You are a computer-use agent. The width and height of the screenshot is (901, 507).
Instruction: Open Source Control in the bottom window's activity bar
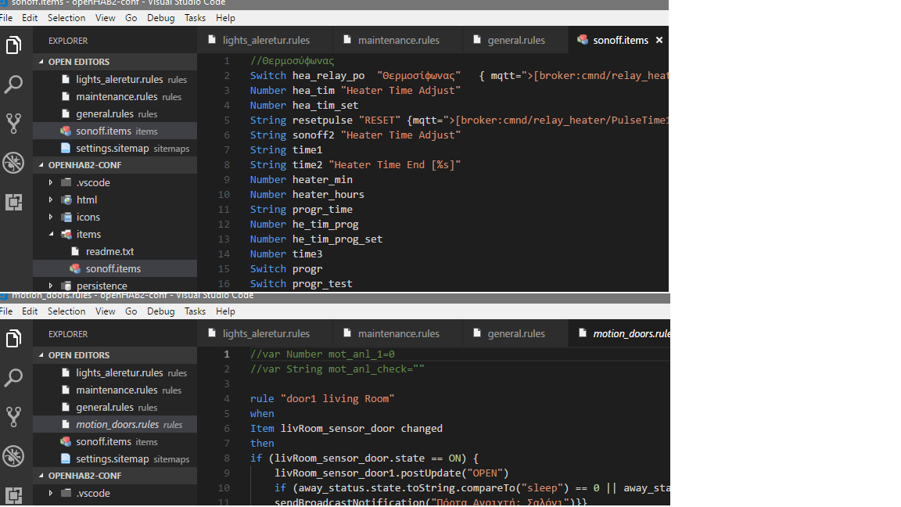pyautogui.click(x=13, y=416)
